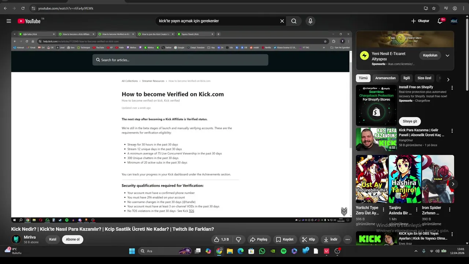Image resolution: width=469 pixels, height=264 pixels.
Task: Show hidden system tray icons
Action: [416, 251]
